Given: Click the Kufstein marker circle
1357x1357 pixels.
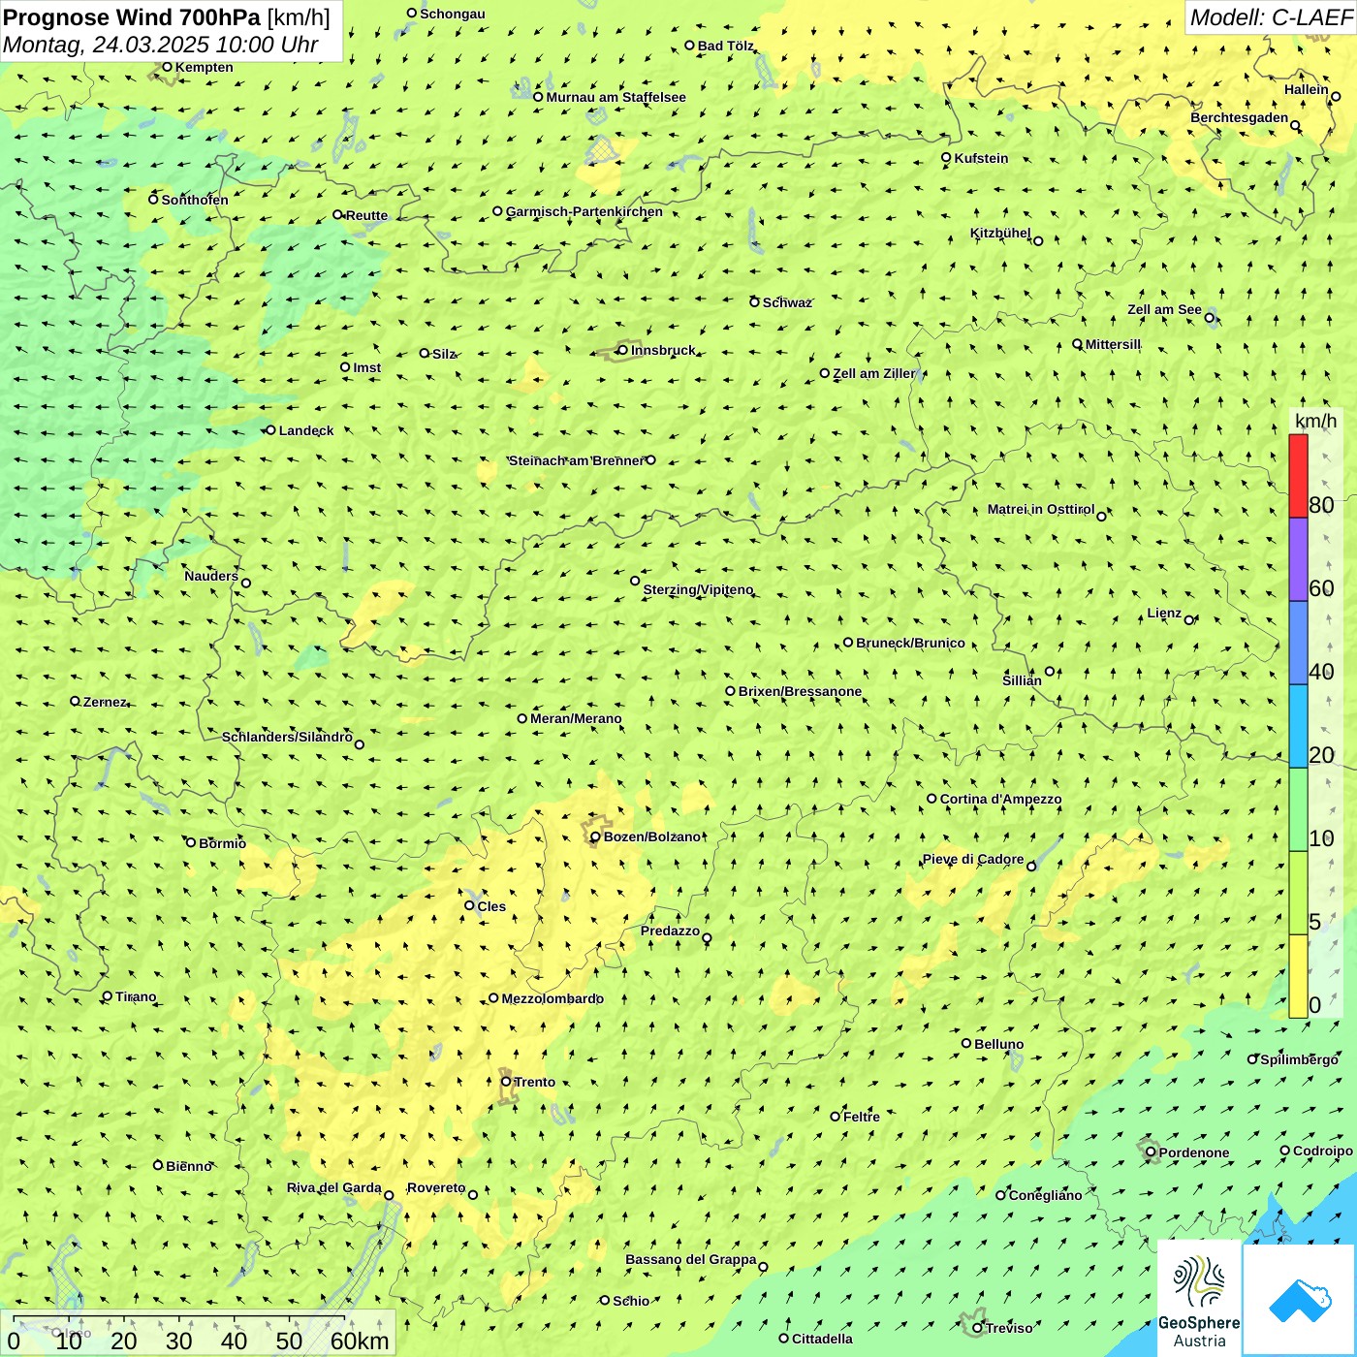Looking at the screenshot, I should point(946,157).
